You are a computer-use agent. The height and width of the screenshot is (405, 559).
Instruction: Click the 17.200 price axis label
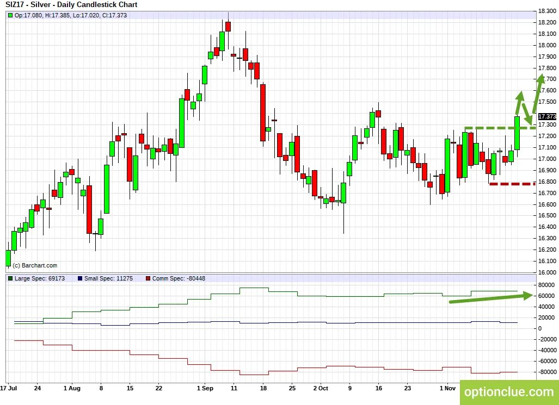(548, 136)
